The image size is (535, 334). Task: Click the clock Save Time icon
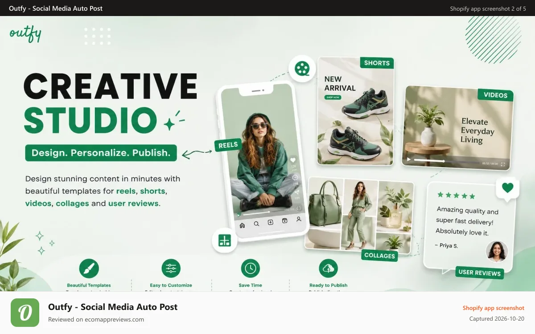[250, 269]
